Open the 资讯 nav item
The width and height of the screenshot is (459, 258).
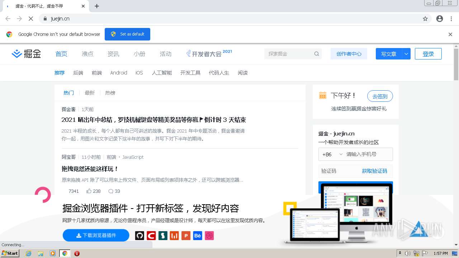[113, 54]
